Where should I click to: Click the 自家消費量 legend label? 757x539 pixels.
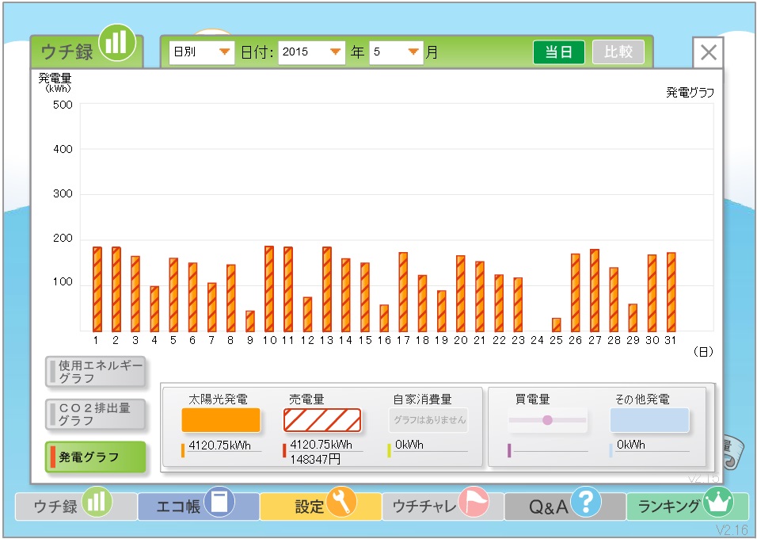pos(422,399)
